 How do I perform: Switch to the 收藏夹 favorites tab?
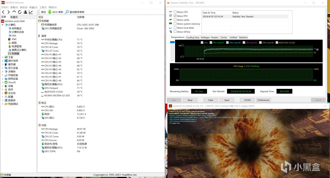click(14, 17)
